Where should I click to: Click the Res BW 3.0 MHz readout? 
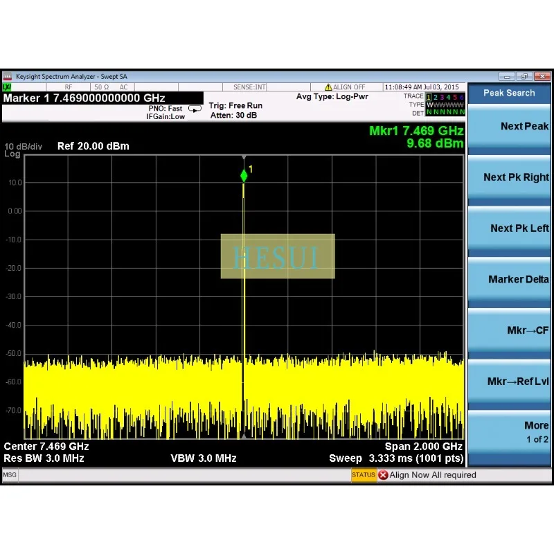pos(44,458)
